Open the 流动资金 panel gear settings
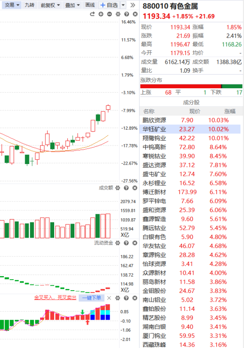The height and width of the screenshot is (348, 244). 118,243
